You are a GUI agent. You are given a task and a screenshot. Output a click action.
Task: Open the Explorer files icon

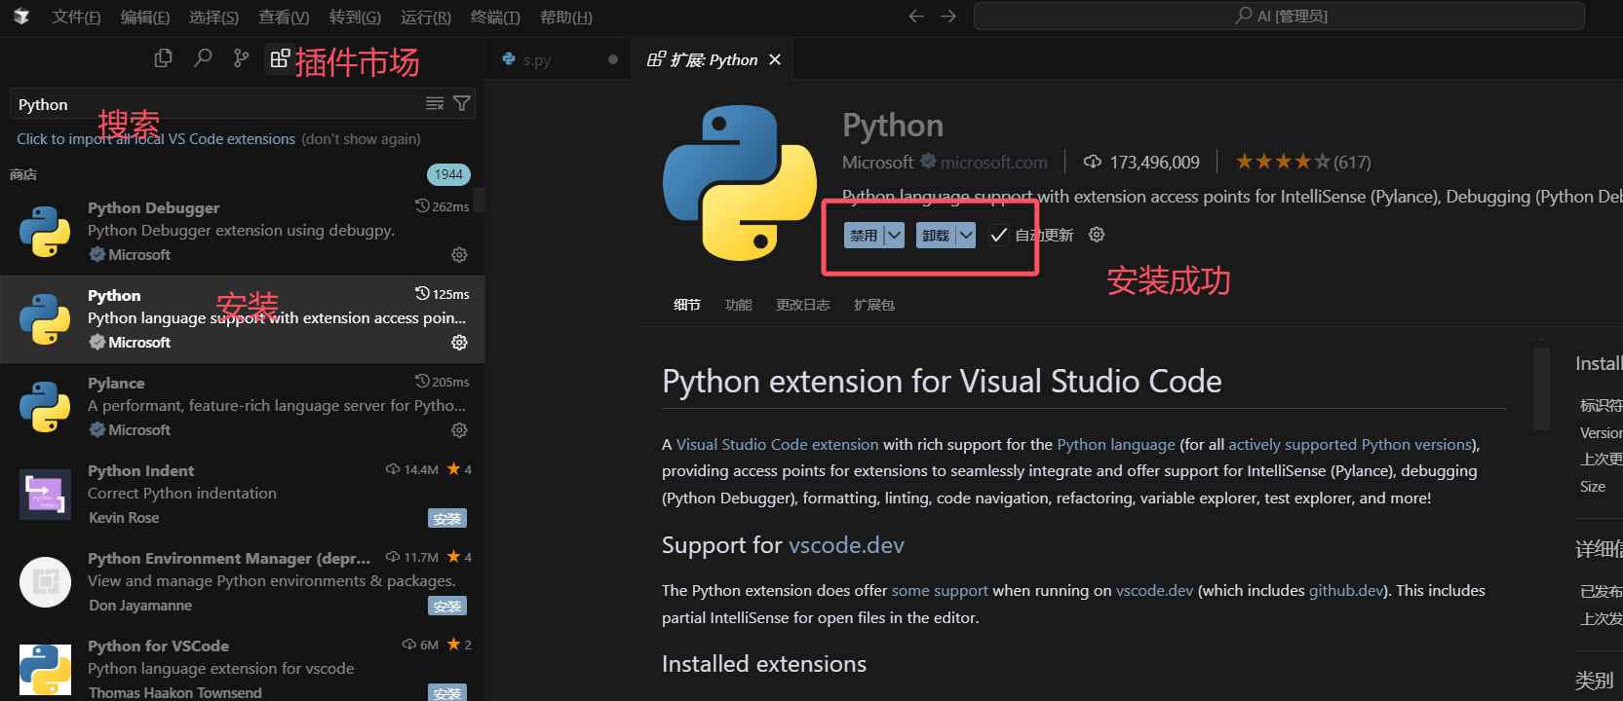click(163, 58)
